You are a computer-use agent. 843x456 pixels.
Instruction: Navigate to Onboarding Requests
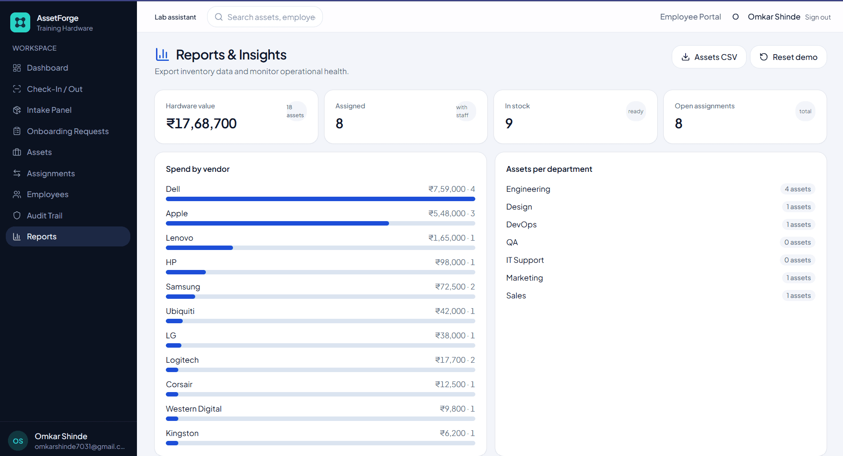click(x=68, y=131)
